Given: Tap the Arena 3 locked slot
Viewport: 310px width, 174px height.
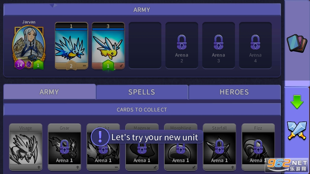Looking at the screenshot, I should click(x=219, y=45).
